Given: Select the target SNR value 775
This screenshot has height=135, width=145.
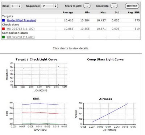Looking at the screenshot, I should pyautogui.click(x=137, y=20).
